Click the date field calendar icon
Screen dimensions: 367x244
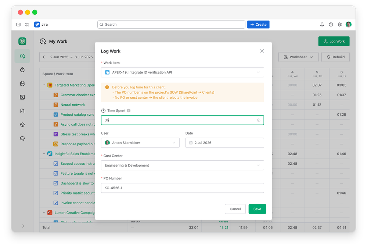[191, 143]
